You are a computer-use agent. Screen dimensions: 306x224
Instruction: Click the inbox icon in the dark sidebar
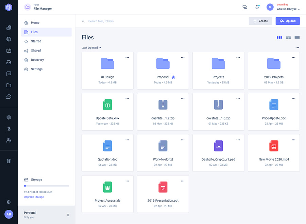click(8, 62)
